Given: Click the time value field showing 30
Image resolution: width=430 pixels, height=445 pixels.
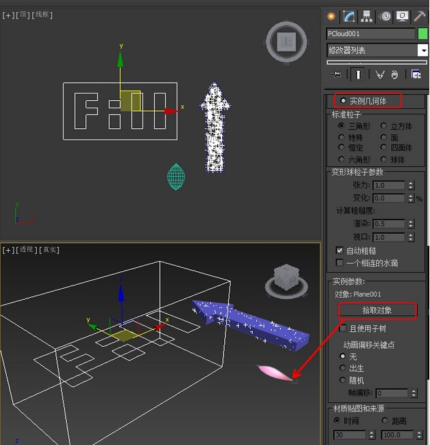Looking at the screenshot, I should [x=350, y=435].
